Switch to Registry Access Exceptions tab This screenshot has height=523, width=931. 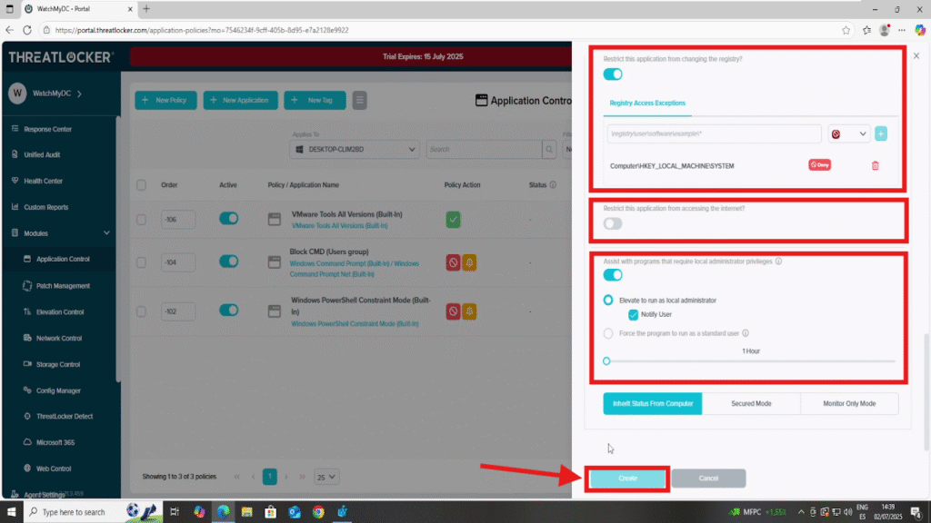(647, 104)
